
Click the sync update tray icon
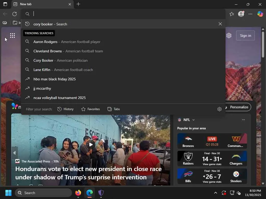point(224,193)
